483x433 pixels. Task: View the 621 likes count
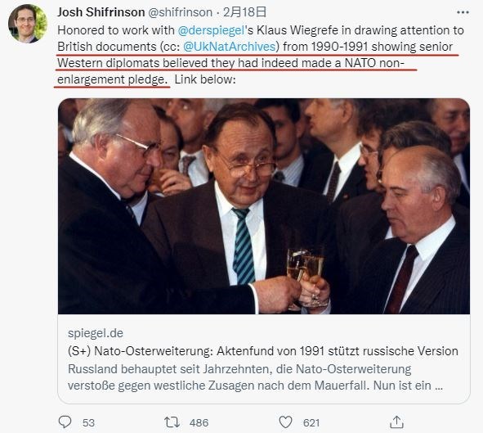(x=311, y=422)
